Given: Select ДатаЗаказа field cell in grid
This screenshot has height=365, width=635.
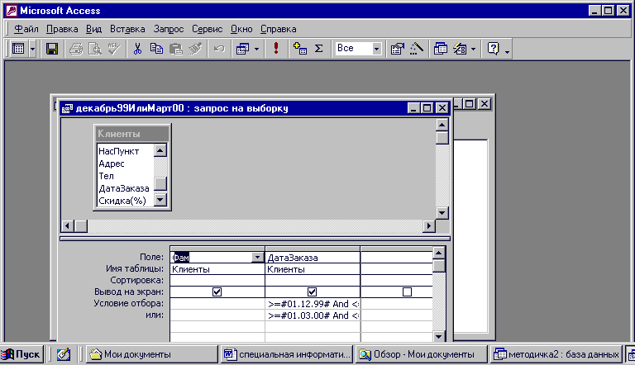Looking at the screenshot, I should click(x=313, y=258).
